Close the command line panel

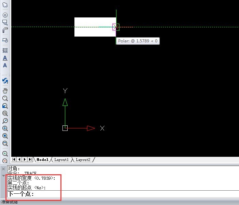click(x=3, y=169)
